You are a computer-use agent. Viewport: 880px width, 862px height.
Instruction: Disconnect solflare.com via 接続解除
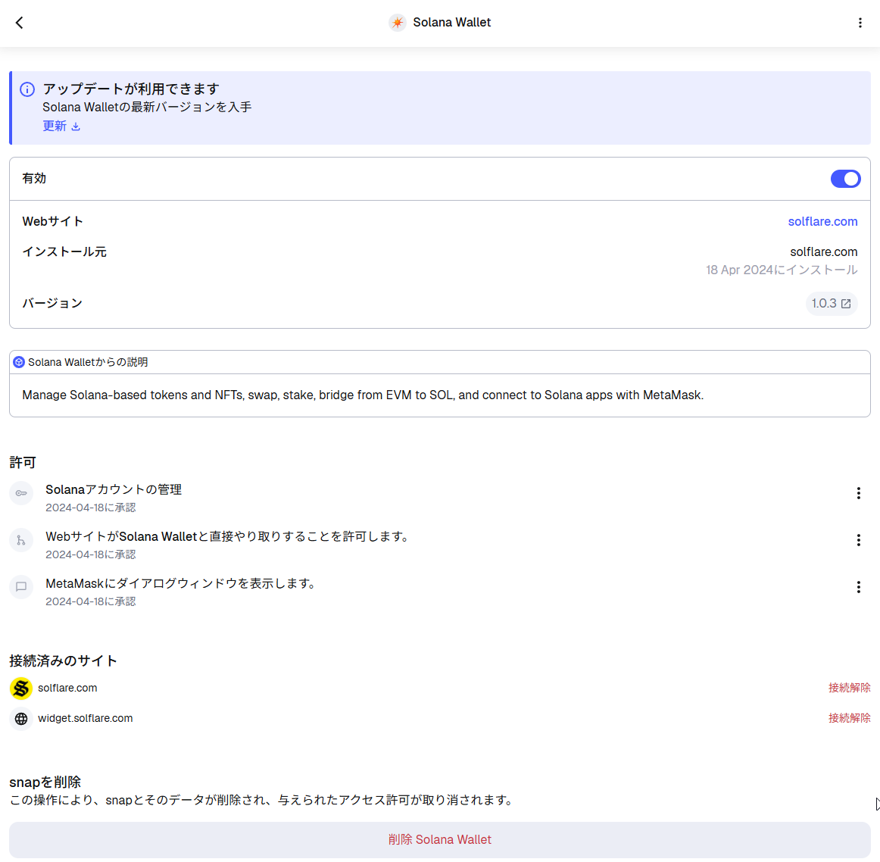[849, 688]
